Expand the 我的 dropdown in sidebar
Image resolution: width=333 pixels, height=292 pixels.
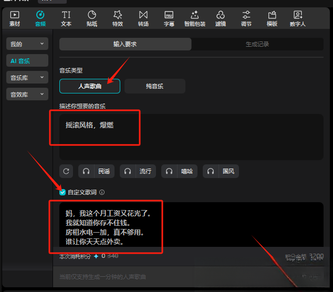27,44
